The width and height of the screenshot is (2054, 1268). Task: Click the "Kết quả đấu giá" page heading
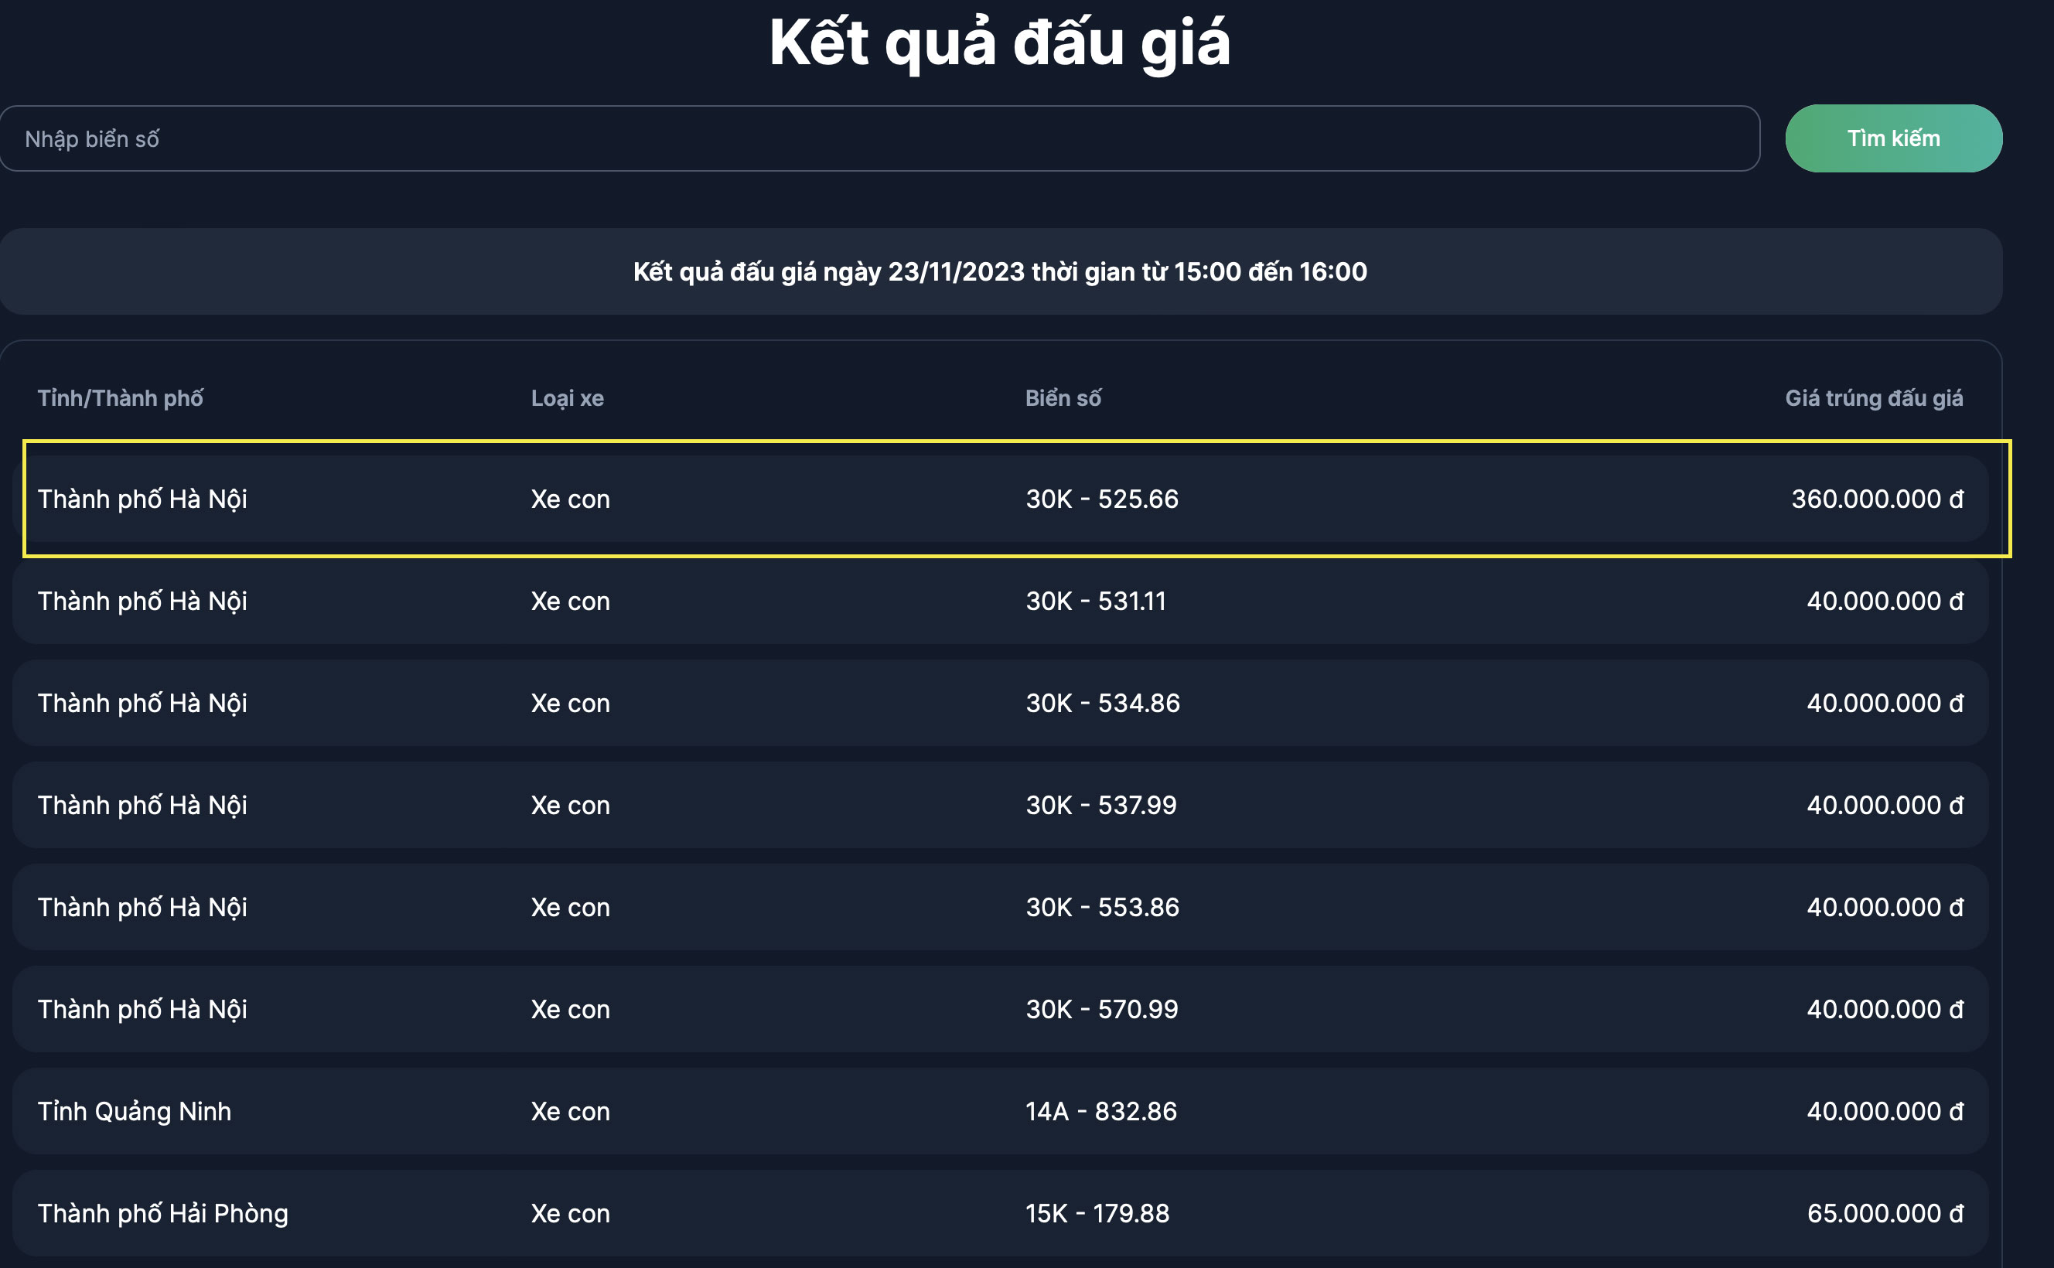[x=1000, y=42]
